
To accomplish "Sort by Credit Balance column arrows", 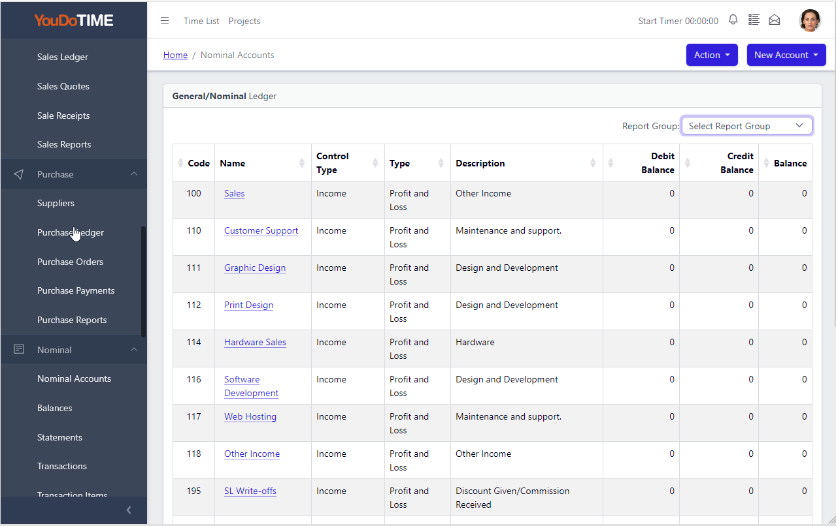I will pos(687,163).
